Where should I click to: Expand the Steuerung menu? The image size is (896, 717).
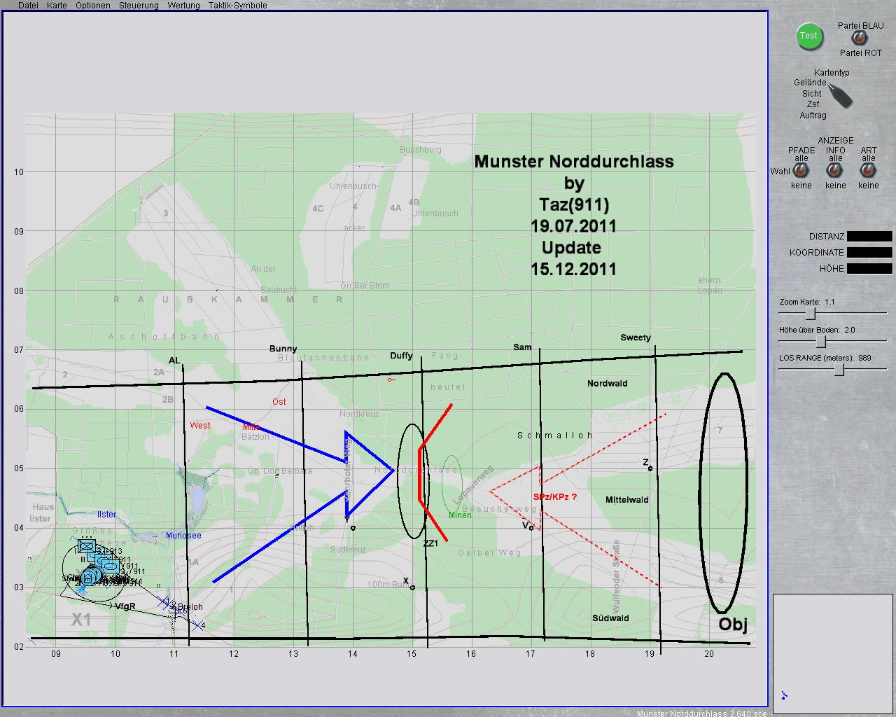pyautogui.click(x=139, y=6)
